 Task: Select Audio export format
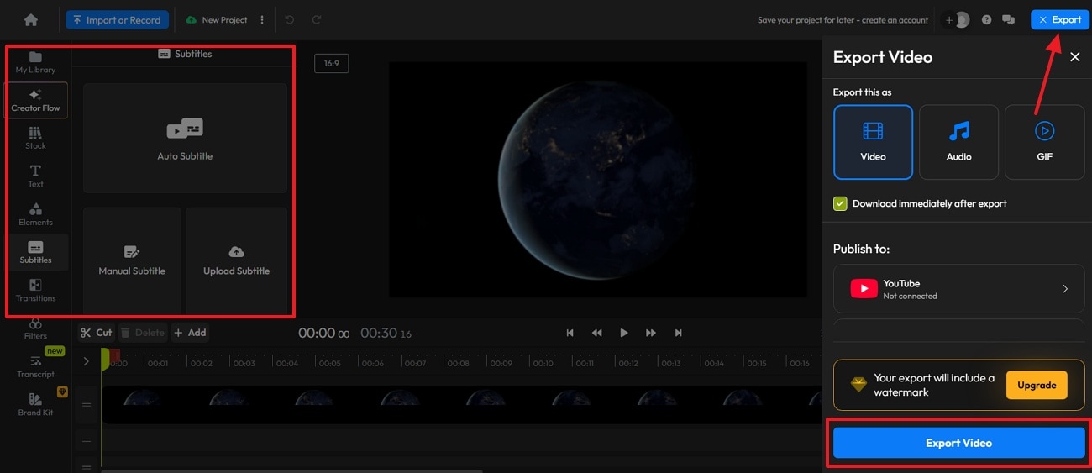coord(958,142)
